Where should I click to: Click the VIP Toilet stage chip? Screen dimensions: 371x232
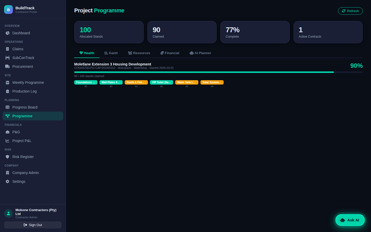tap(162, 82)
